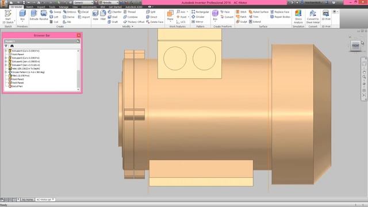Choose the Loft tool

[x=54, y=17]
